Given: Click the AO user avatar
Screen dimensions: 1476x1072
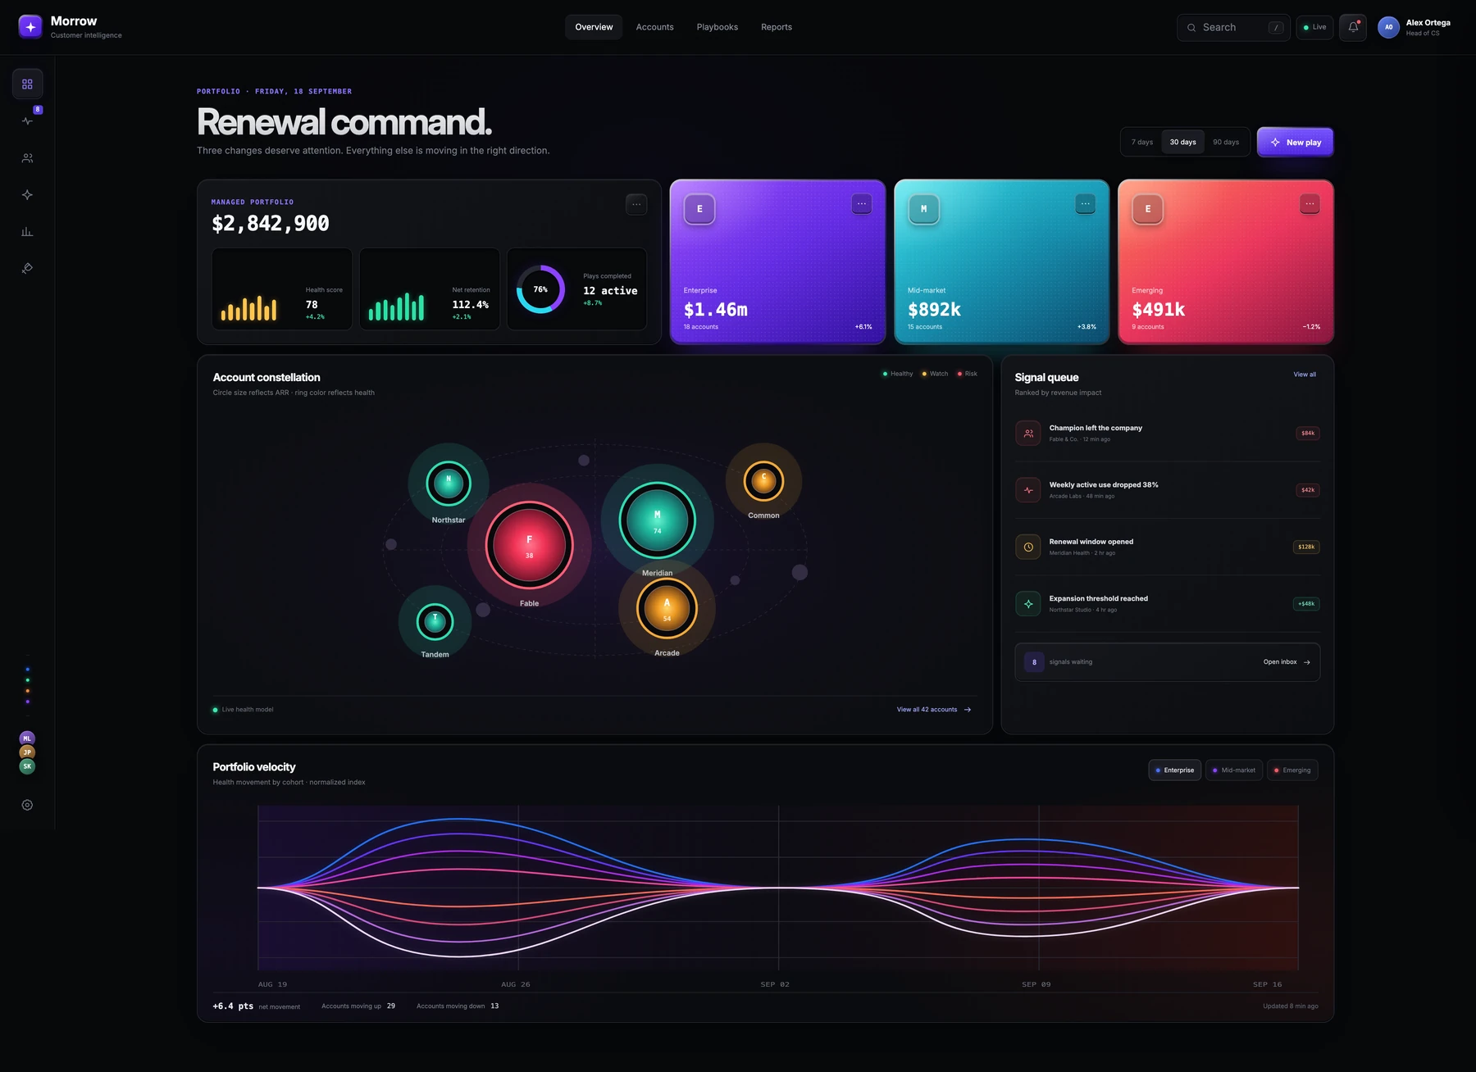Looking at the screenshot, I should pos(1388,27).
